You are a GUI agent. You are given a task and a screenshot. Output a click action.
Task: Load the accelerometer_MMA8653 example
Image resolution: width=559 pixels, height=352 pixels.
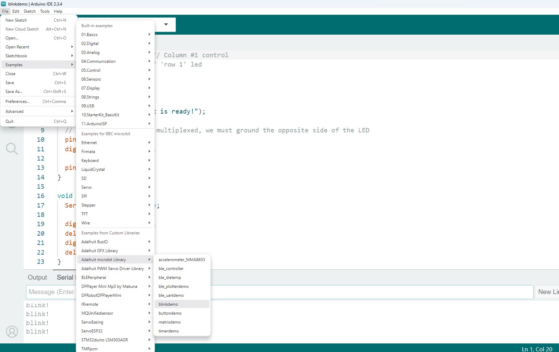coord(182,260)
